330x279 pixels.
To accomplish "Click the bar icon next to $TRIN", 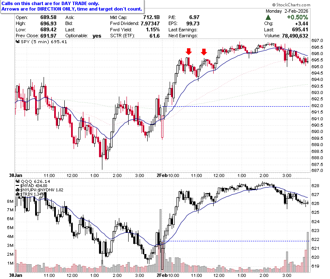I will (x=18, y=194).
